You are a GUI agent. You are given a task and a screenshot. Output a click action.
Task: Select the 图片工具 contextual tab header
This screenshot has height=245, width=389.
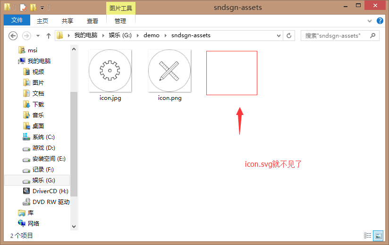(121, 8)
